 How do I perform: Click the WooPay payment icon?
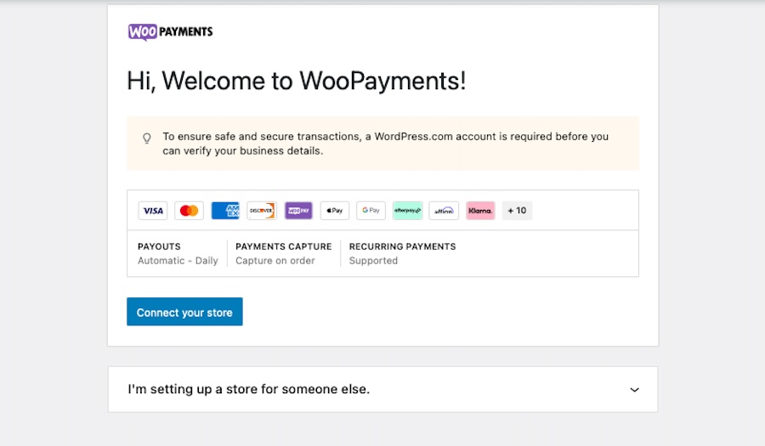[x=298, y=211]
